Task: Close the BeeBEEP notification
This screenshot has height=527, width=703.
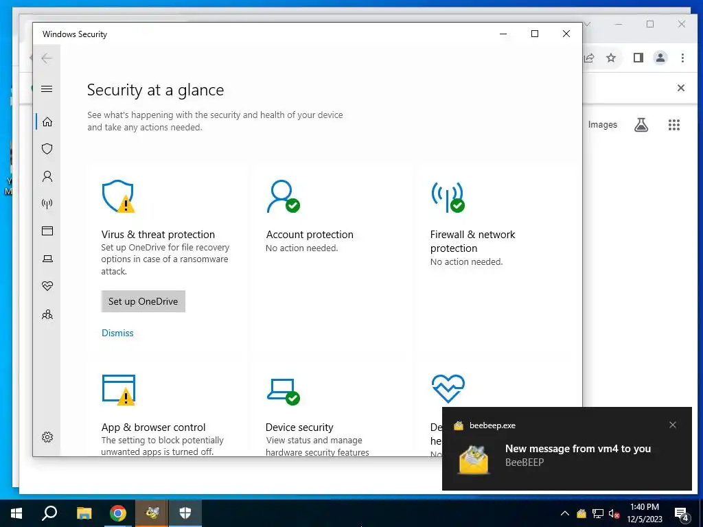Action: click(x=673, y=425)
